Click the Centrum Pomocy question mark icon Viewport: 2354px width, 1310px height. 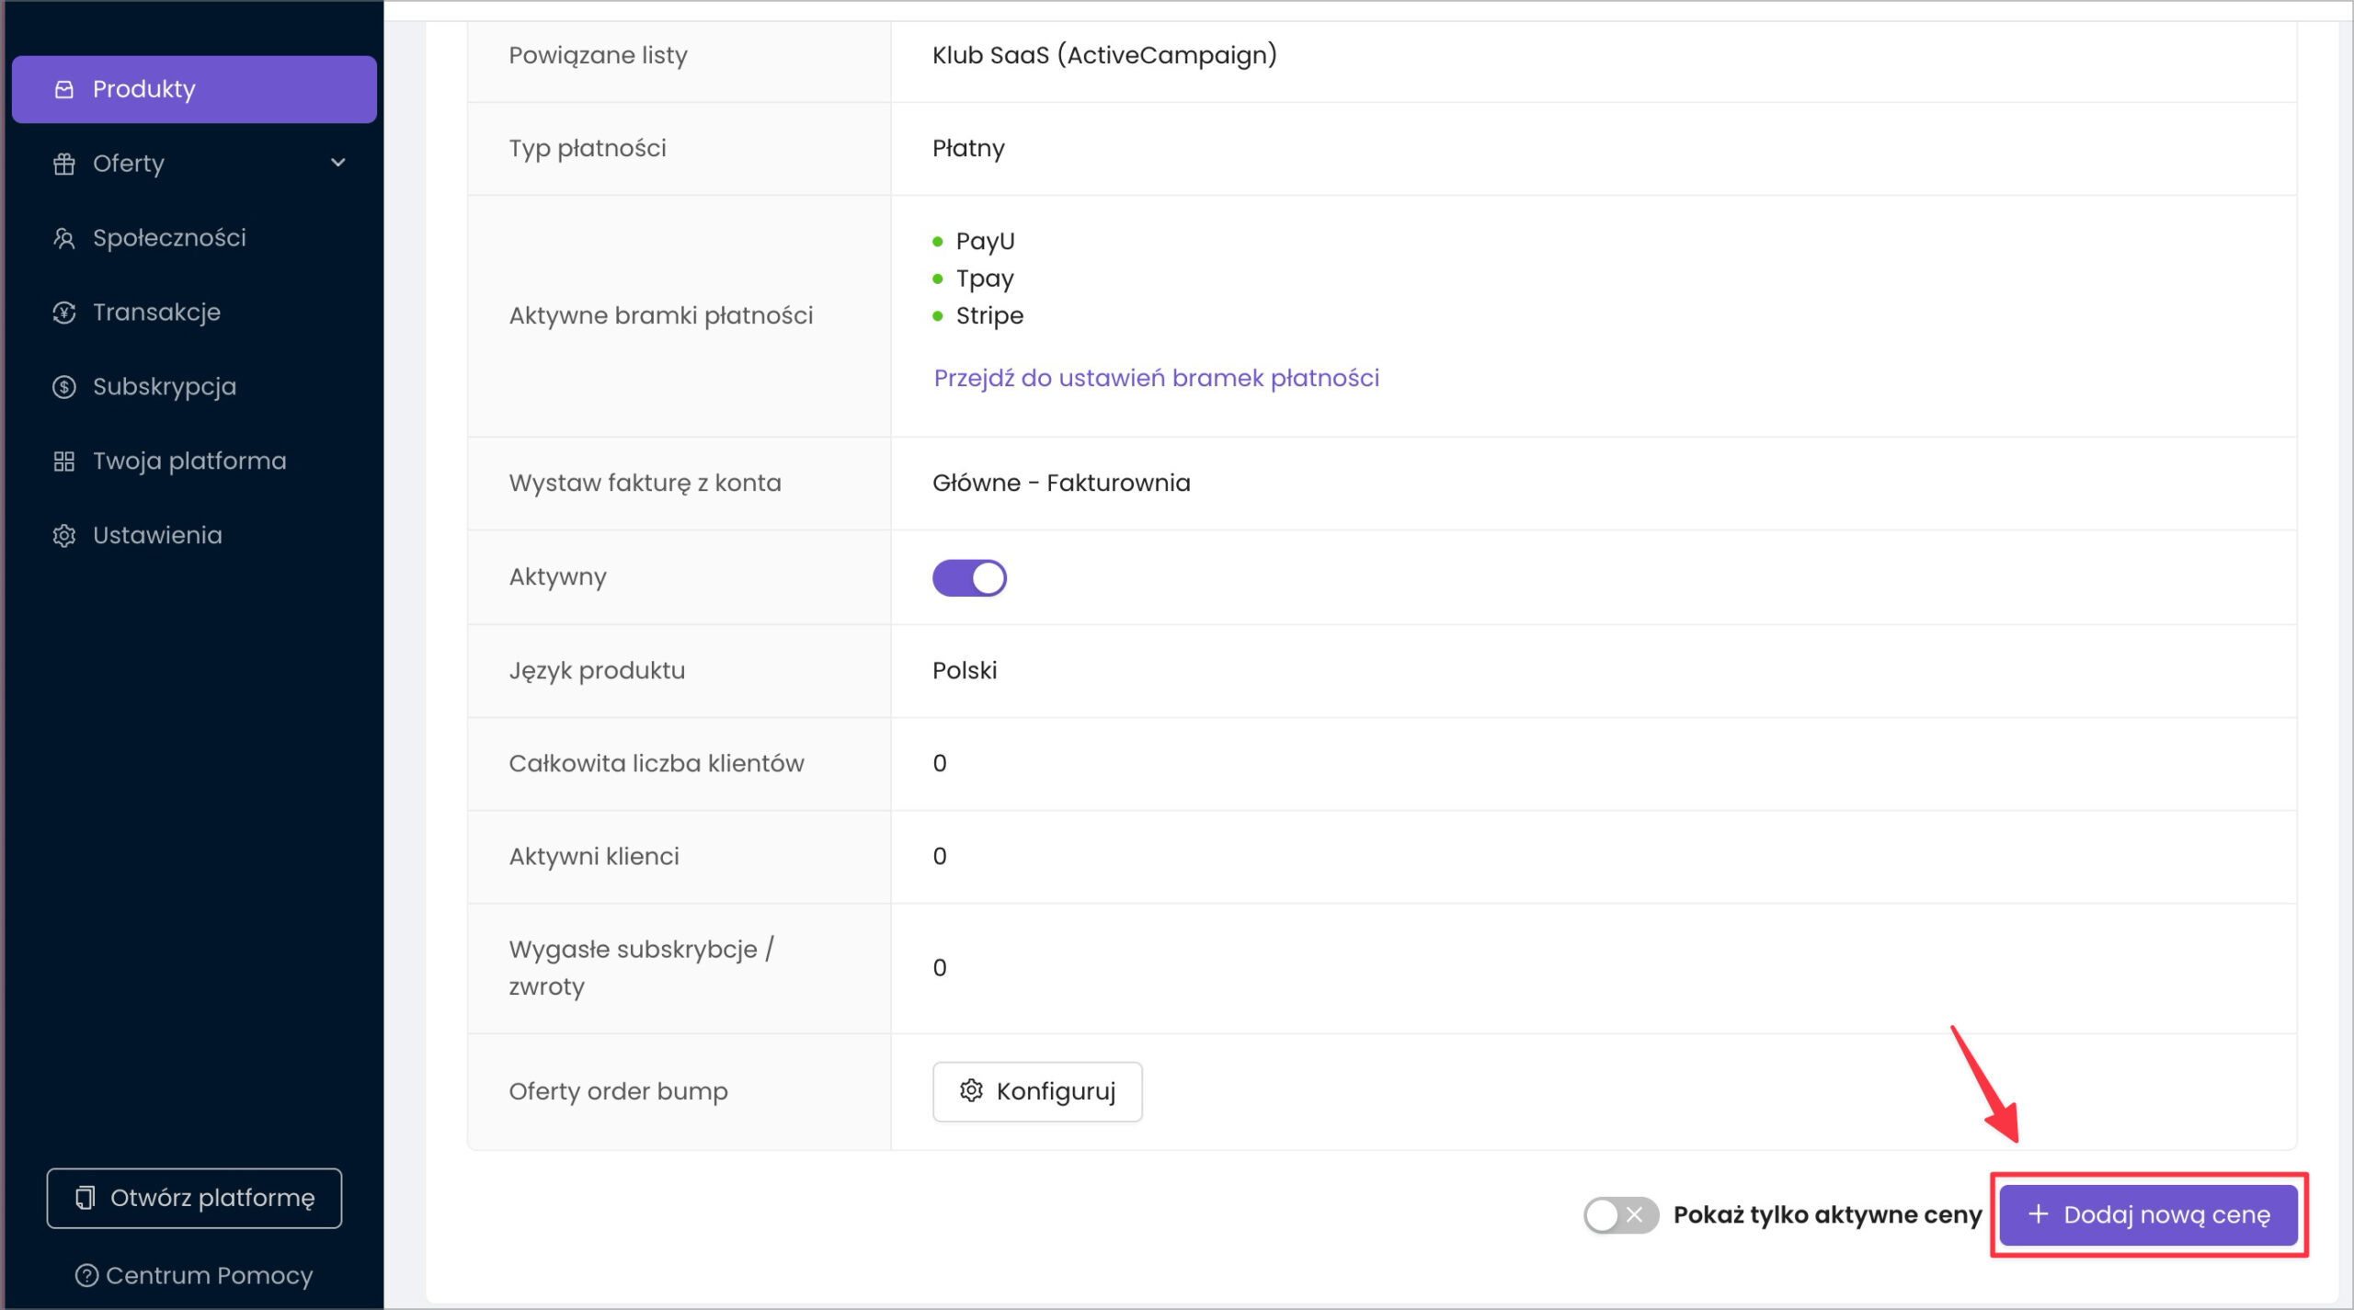86,1276
